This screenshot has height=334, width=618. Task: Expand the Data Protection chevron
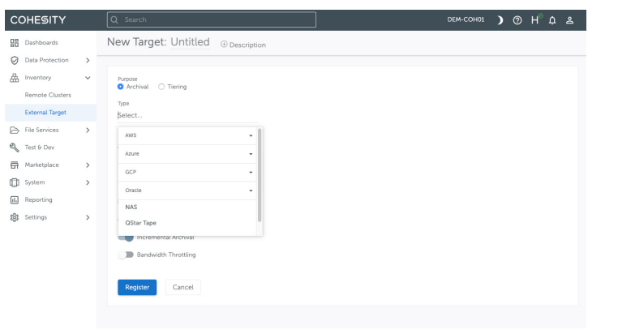88,60
